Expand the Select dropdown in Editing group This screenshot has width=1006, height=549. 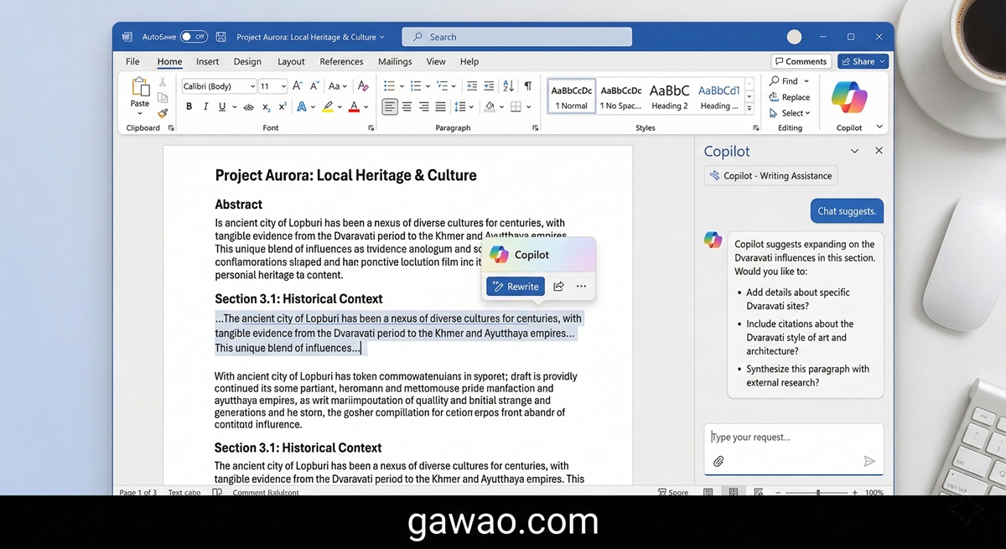[791, 113]
